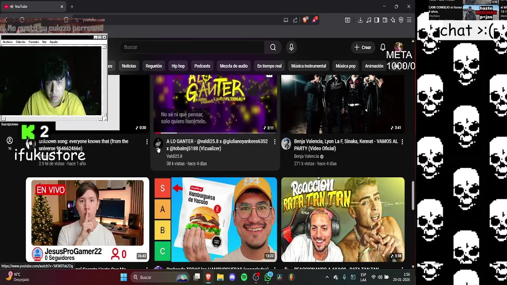Open Leo AI sparkle icon
Screen dimensions: 507x285
pyautogui.click(x=393, y=20)
